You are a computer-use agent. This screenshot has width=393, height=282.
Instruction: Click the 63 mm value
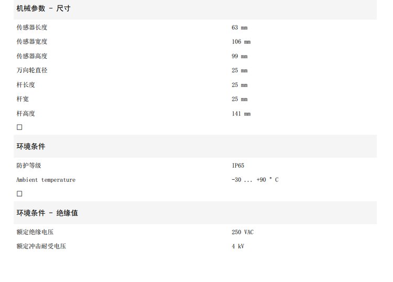coord(239,27)
